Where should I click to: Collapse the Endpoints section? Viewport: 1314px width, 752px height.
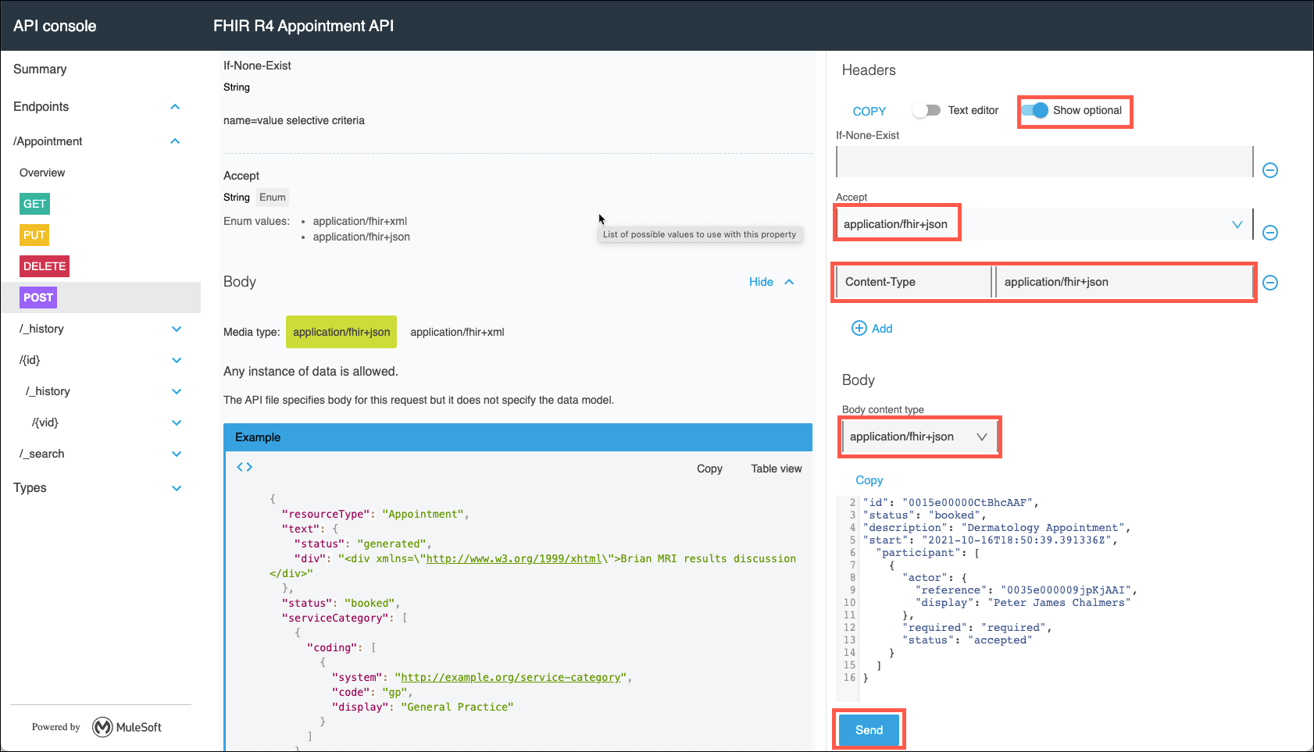pos(175,107)
